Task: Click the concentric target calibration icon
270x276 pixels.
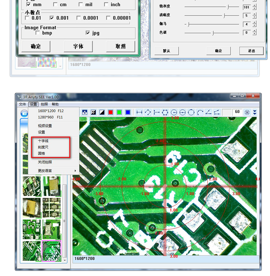Action: click(x=247, y=112)
